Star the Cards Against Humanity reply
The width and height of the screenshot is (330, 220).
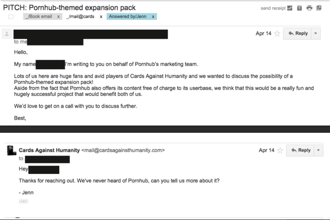point(280,150)
